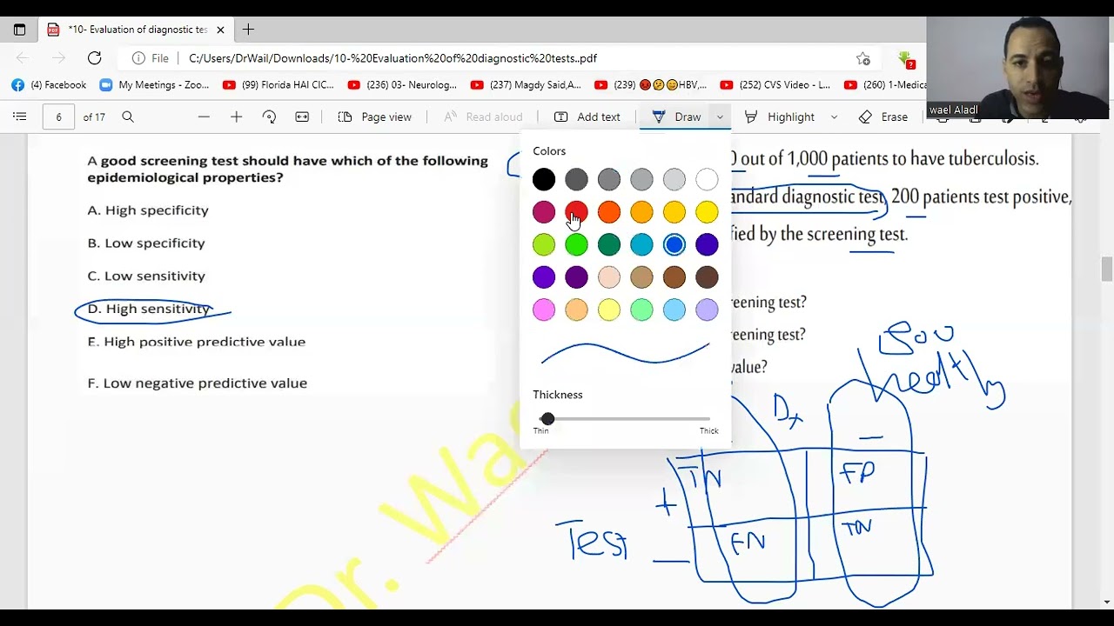Pick the peach ink color

pyautogui.click(x=609, y=277)
